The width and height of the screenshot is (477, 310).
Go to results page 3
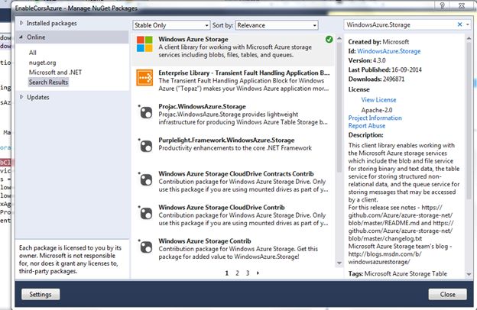point(248,273)
